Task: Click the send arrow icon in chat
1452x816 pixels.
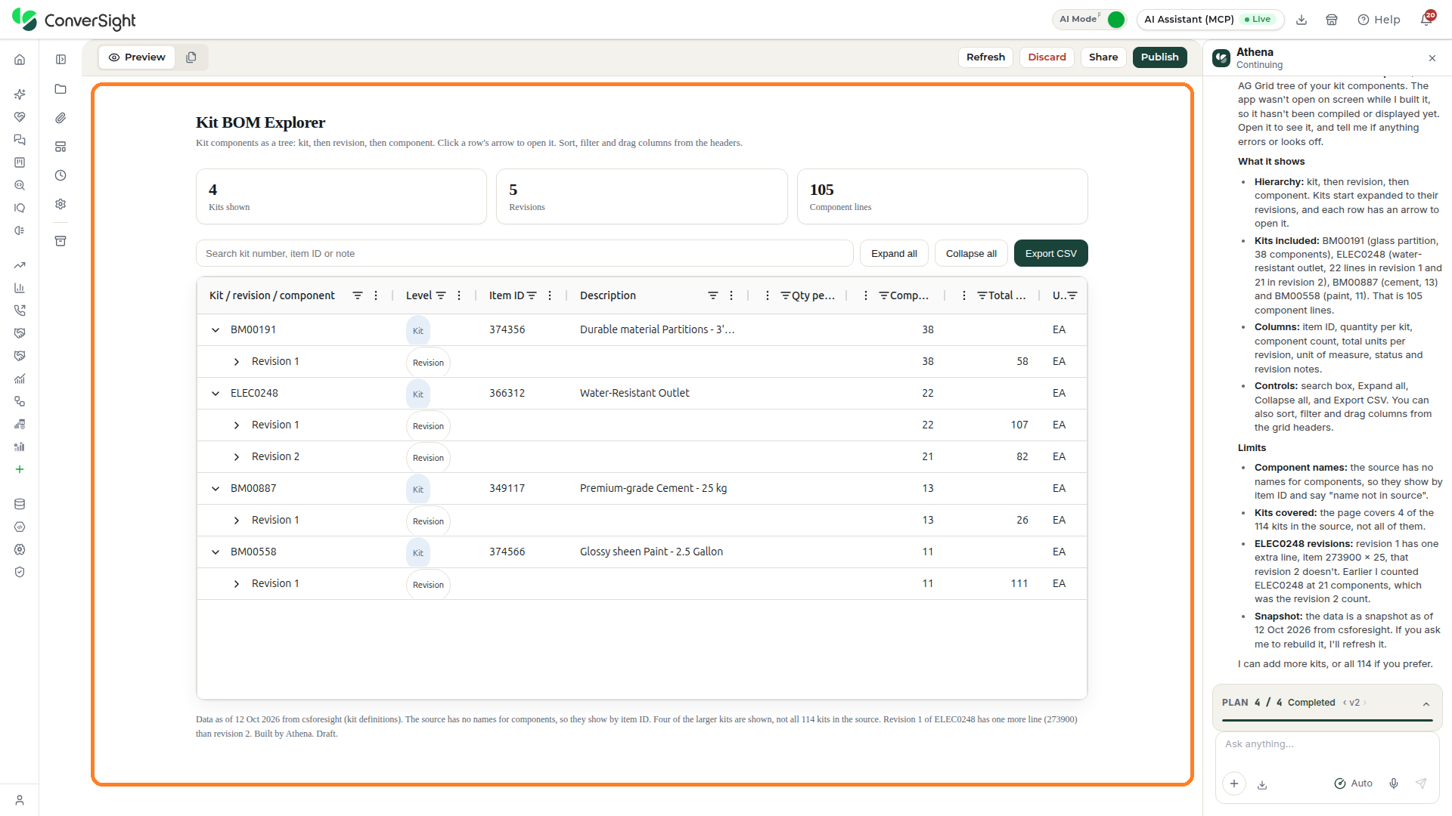Action: pos(1421,784)
